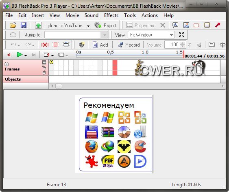Toggle the mouse icon in Frames header
Screen dimensions: 229x192
pos(44,73)
